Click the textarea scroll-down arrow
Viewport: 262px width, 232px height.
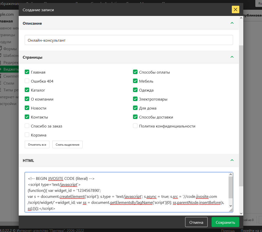(x=231, y=206)
